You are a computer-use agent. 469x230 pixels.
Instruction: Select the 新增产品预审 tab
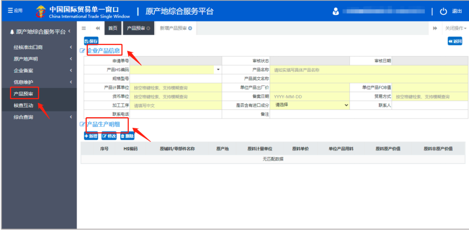click(x=173, y=28)
